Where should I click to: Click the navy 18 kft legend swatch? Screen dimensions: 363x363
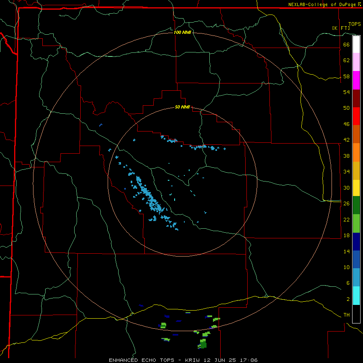[356, 242]
